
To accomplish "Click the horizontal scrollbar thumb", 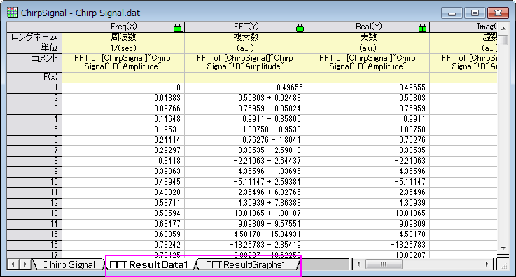I will pyautogui.click(x=384, y=264).
